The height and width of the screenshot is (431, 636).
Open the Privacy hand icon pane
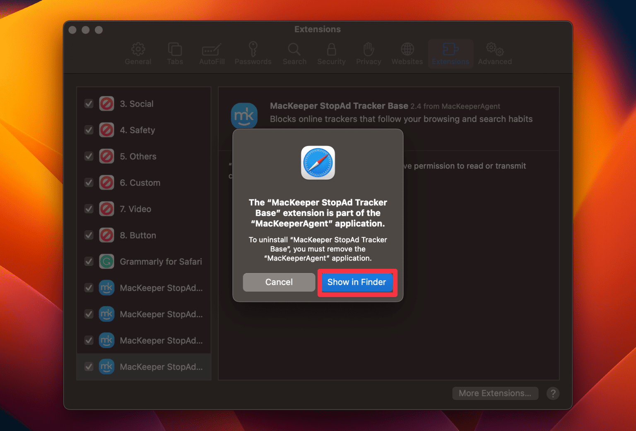369,50
